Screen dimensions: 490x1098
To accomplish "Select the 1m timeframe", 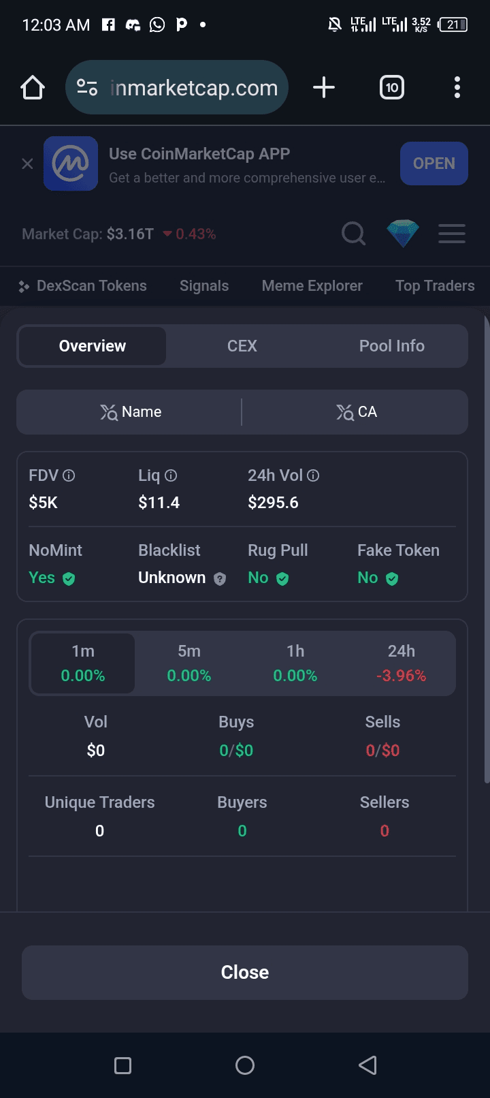I will (x=83, y=663).
